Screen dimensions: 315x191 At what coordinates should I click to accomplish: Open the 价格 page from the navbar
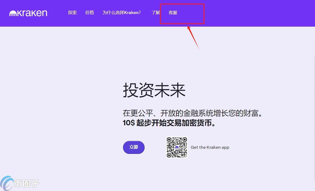(89, 13)
